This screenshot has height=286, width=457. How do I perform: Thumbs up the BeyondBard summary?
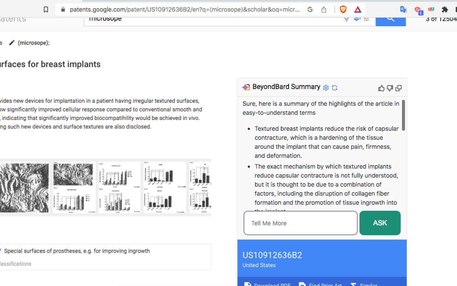coord(381,88)
